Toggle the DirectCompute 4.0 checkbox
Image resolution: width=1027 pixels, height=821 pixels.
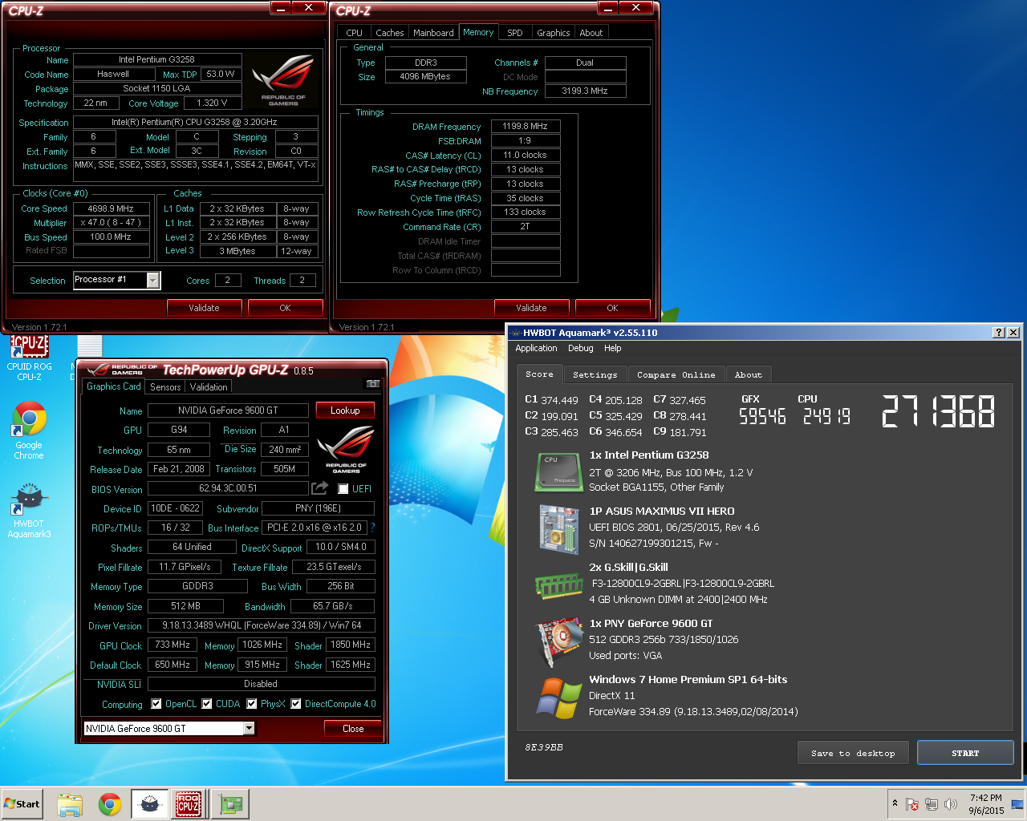[x=296, y=704]
